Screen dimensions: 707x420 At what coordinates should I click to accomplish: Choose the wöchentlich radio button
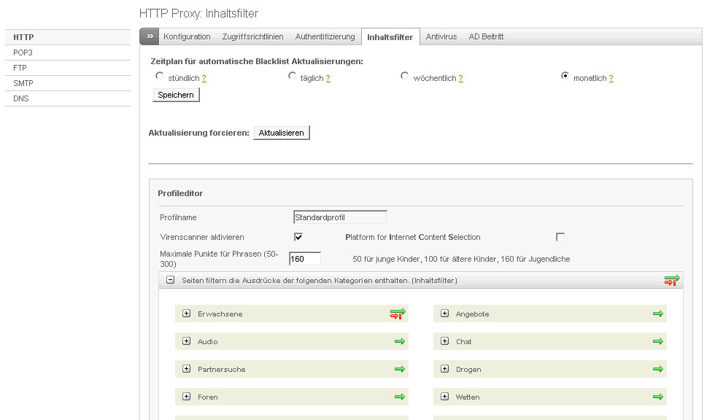[404, 76]
